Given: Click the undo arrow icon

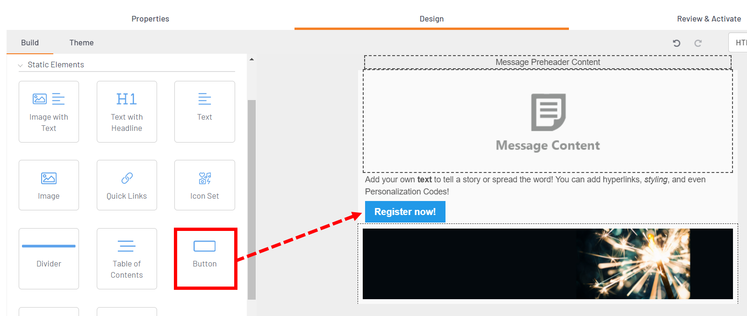Looking at the screenshot, I should point(676,43).
